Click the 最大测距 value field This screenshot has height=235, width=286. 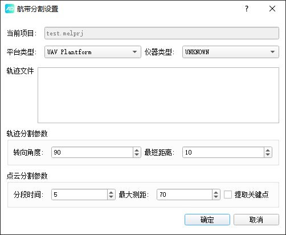point(185,195)
